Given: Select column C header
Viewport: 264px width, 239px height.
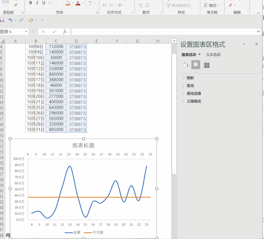Looking at the screenshot, I should 56,41.
